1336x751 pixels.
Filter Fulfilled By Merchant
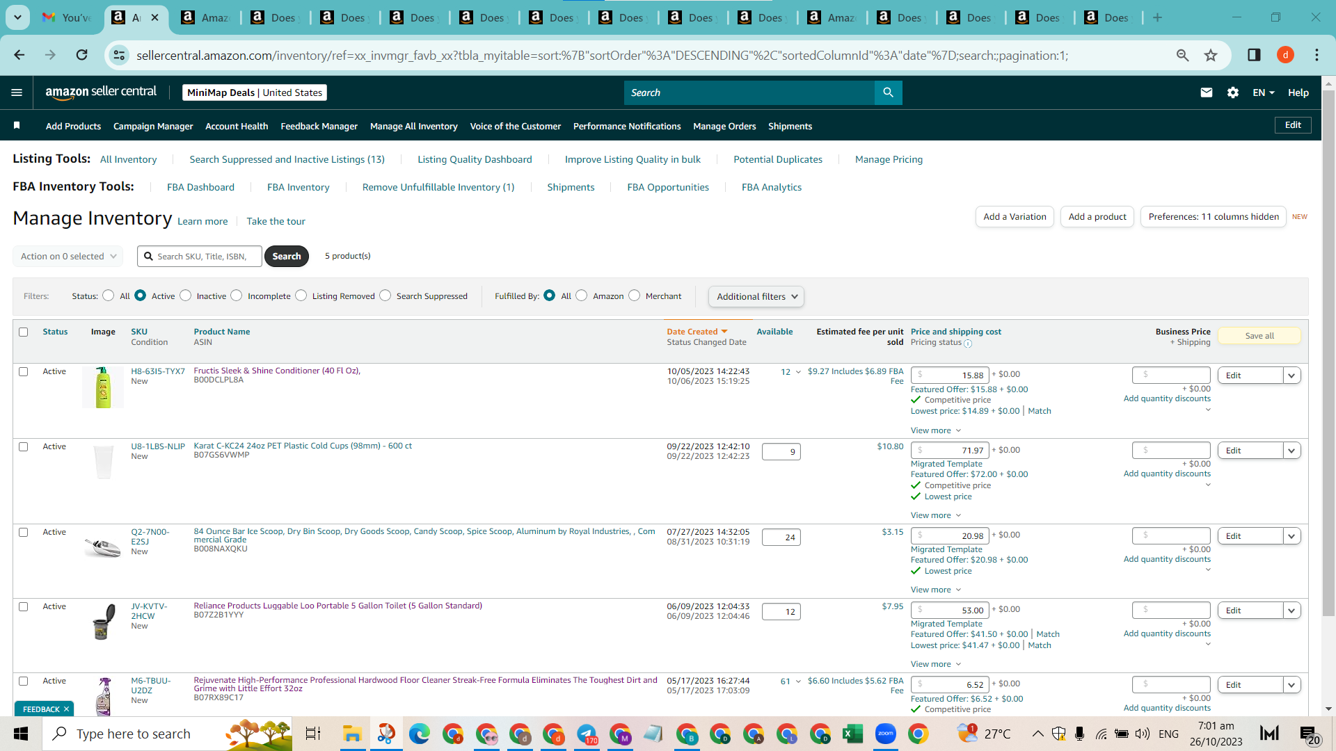[635, 296]
